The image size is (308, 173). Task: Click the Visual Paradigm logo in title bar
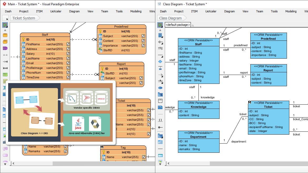(x=4, y=4)
